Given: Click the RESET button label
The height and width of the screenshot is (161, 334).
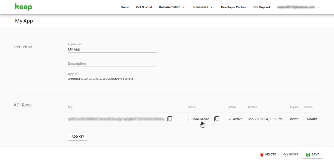Looking at the screenshot, I should (294, 154).
